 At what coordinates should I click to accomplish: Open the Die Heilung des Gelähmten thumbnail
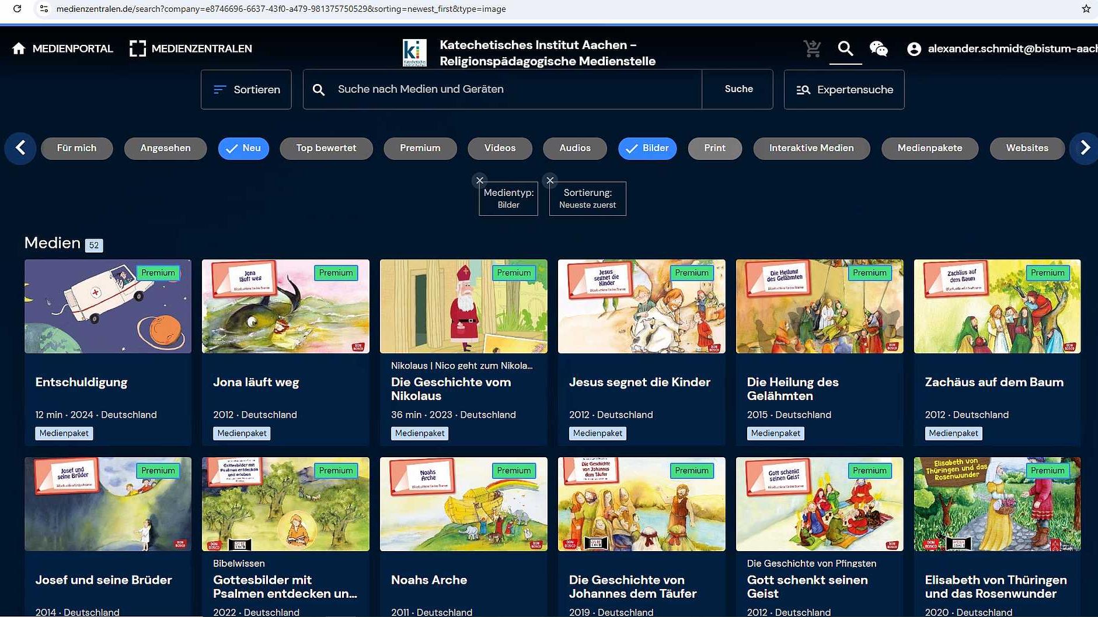820,306
